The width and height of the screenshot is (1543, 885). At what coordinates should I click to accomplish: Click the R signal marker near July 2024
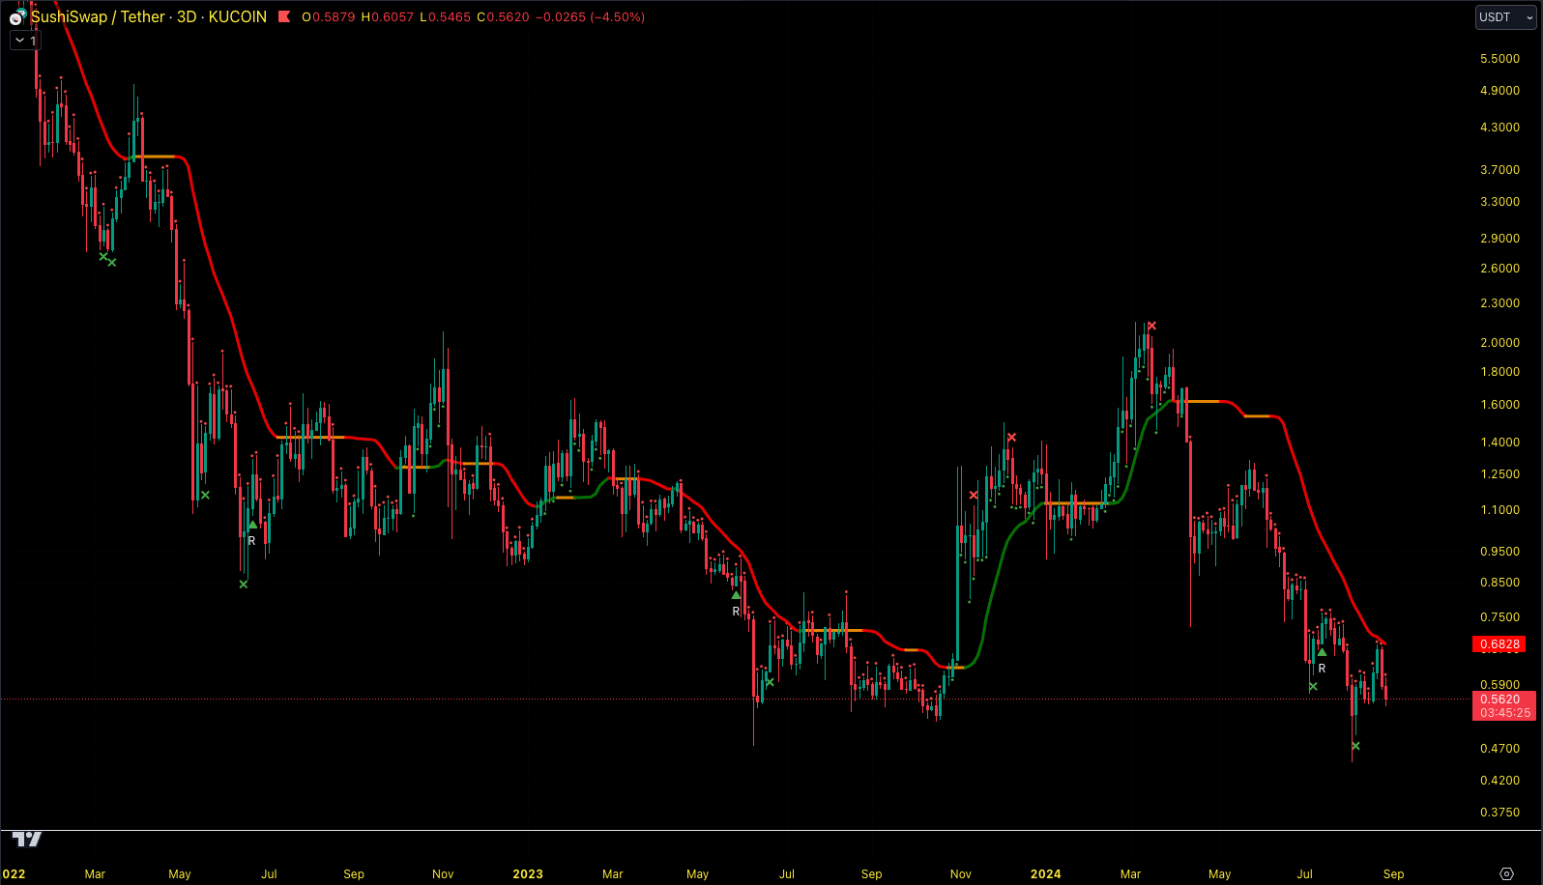[1322, 669]
